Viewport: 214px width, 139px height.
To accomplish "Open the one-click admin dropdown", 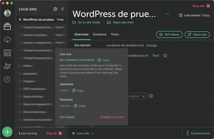I will [137, 96].
